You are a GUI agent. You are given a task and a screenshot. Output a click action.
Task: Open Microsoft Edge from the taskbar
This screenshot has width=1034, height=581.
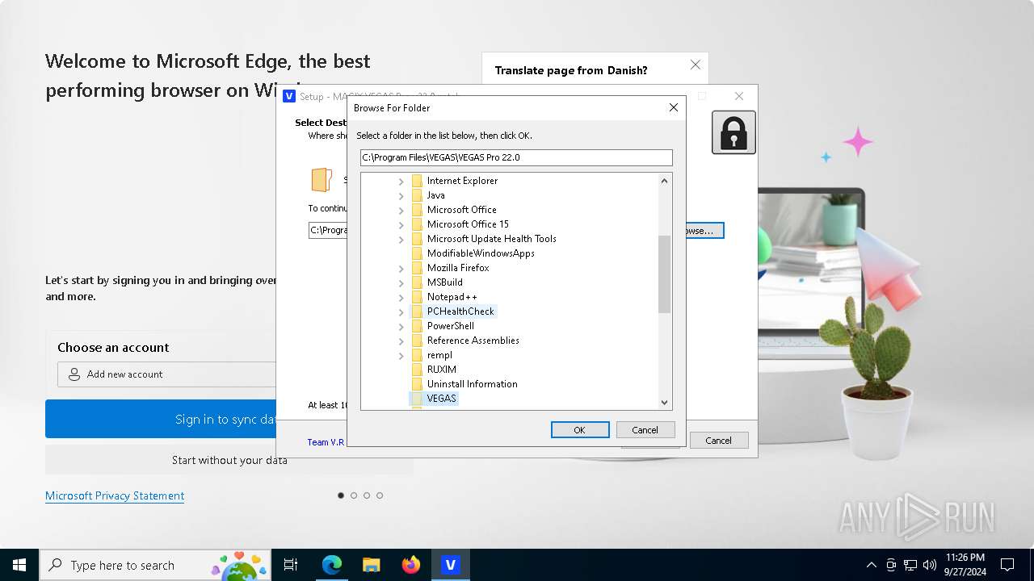(332, 565)
